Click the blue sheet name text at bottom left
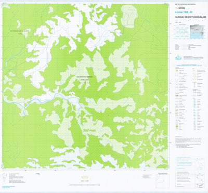Viewport: 208px width, 193px height. click(8, 187)
